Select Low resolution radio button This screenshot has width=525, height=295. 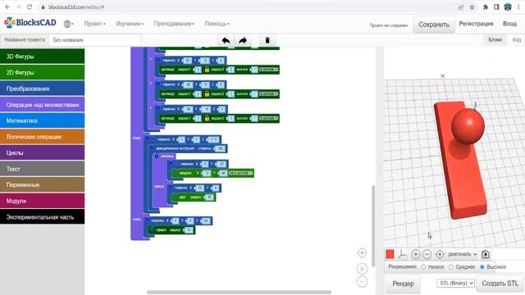(423, 267)
